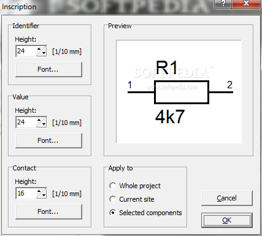Increase Contact height with up arrow

[39, 191]
